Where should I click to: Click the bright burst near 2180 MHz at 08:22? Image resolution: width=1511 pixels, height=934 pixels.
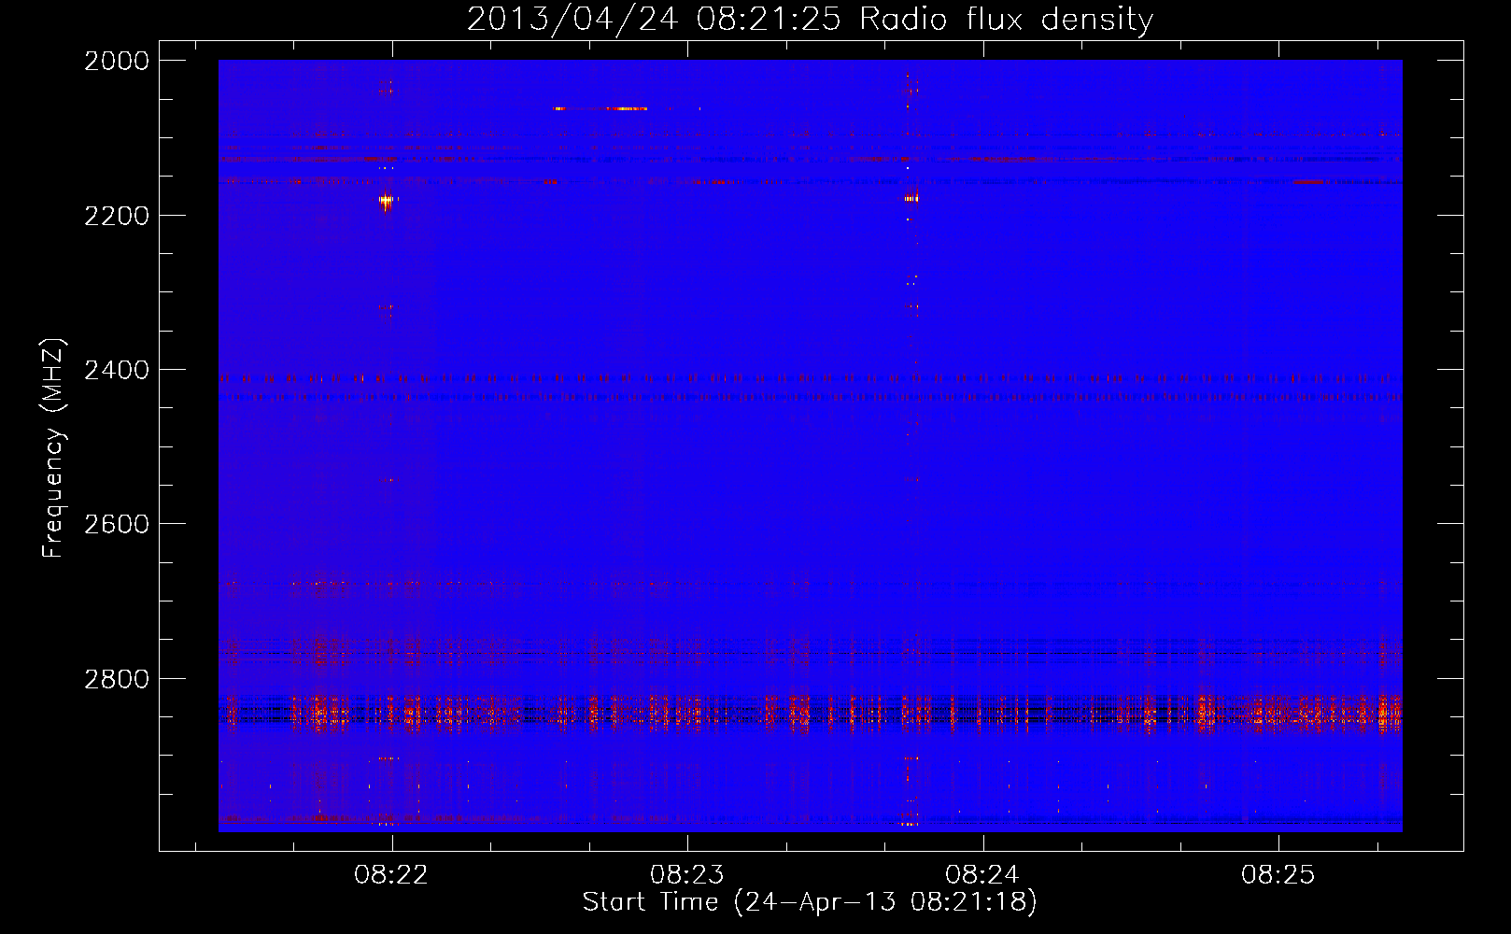[x=388, y=199]
